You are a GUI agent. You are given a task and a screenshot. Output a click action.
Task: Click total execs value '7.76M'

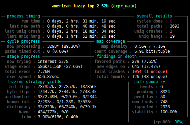(43, 72)
